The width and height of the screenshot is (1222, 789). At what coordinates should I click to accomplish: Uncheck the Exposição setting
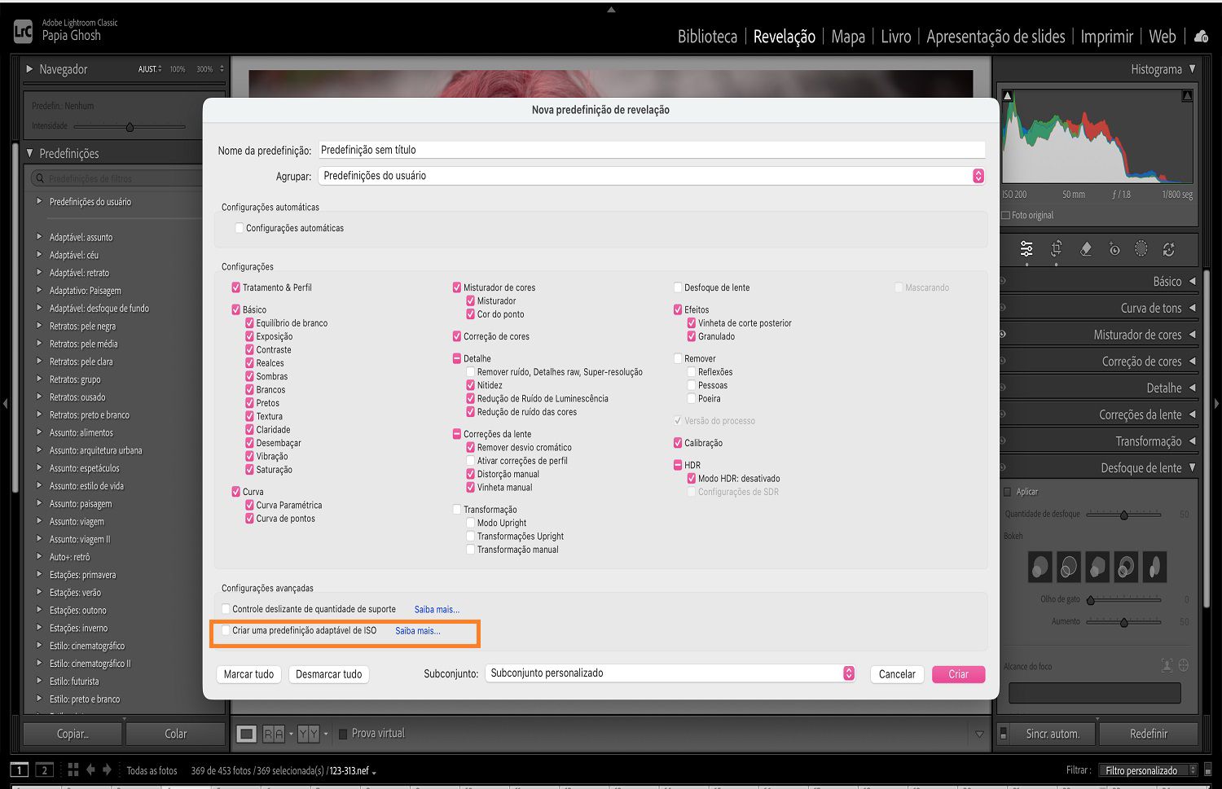coord(249,336)
